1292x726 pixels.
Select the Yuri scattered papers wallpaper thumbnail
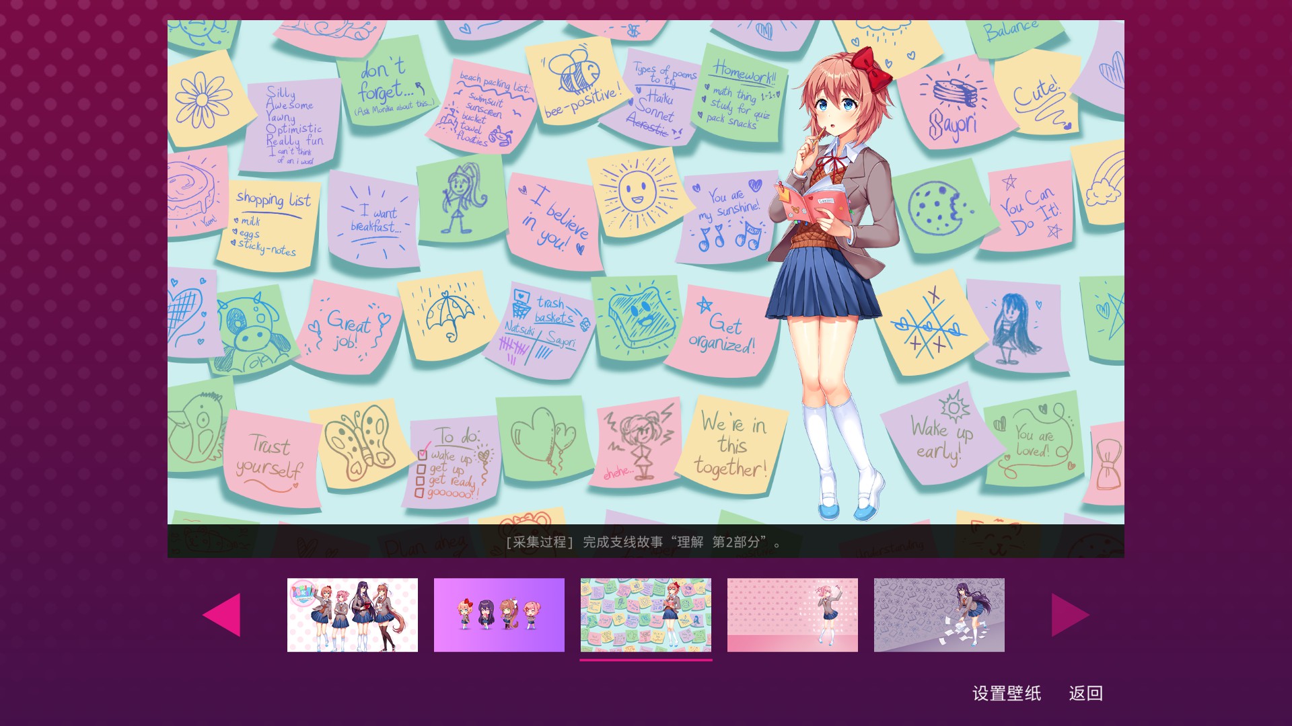pos(939,614)
